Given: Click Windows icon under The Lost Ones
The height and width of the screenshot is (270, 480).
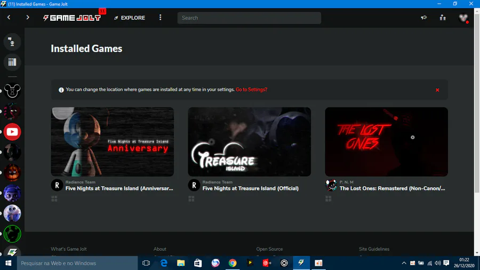Looking at the screenshot, I should 328,198.
